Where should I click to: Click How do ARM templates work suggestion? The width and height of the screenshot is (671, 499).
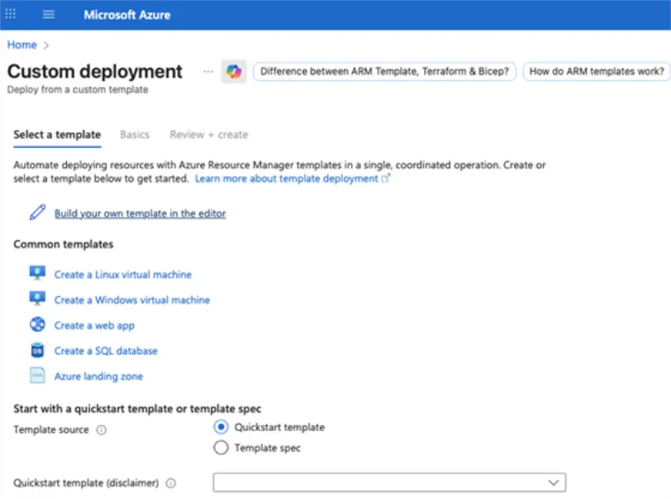click(597, 71)
